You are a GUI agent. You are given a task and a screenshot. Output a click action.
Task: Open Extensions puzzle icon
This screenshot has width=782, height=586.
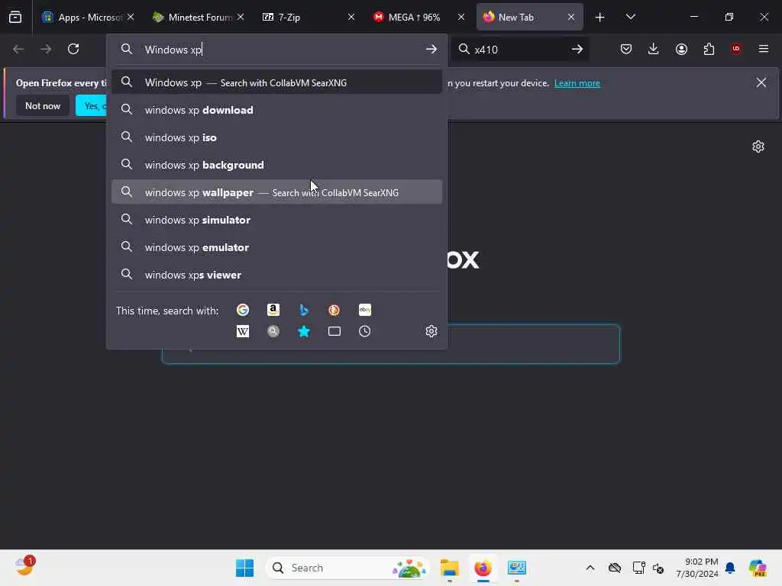709,49
